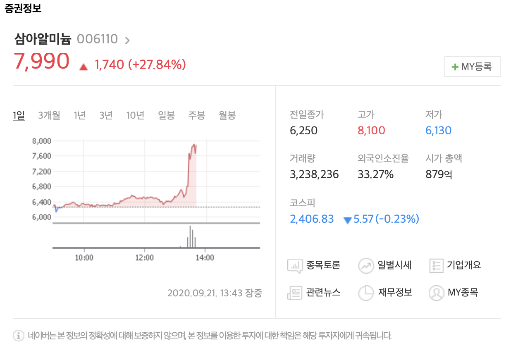
Task: Open the MY종목 profile icon
Action: point(437,293)
